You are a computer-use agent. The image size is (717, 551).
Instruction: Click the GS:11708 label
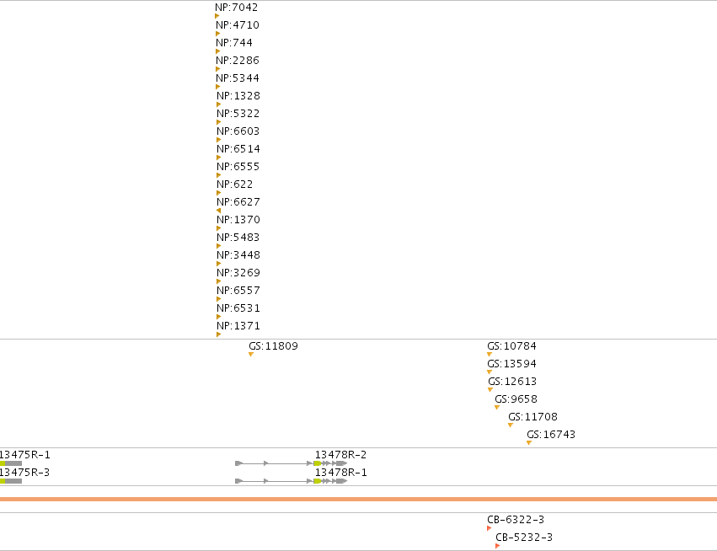coord(532,417)
